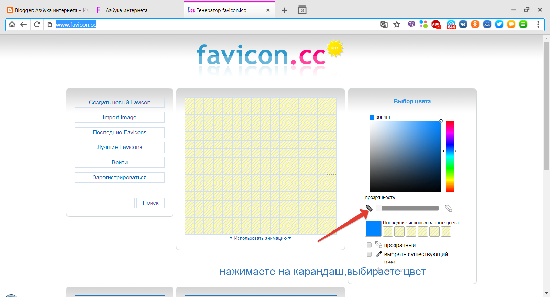Bookmark this page with the star
Screen dimensions: 550x297
click(397, 24)
